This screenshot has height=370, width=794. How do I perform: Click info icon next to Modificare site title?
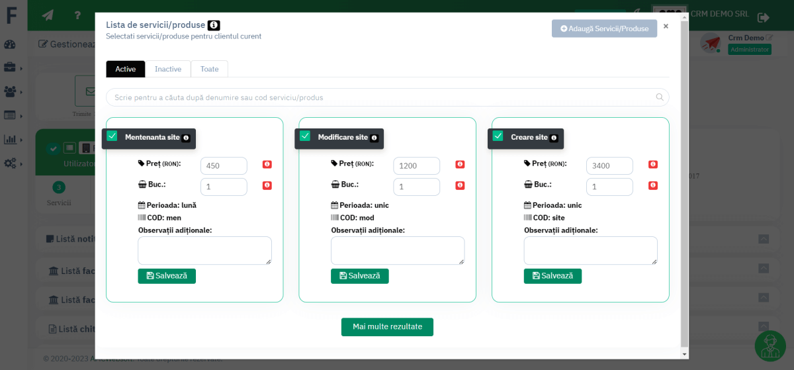[375, 138]
